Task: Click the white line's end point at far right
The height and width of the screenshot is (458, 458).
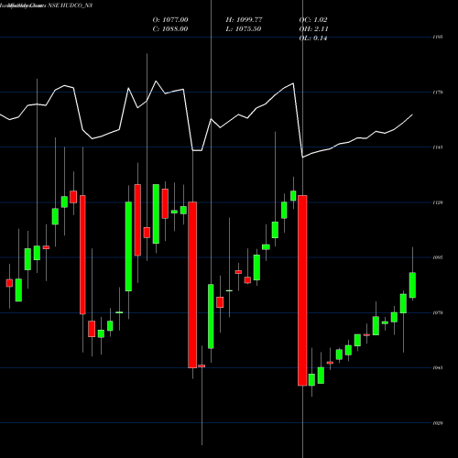Action: click(413, 114)
